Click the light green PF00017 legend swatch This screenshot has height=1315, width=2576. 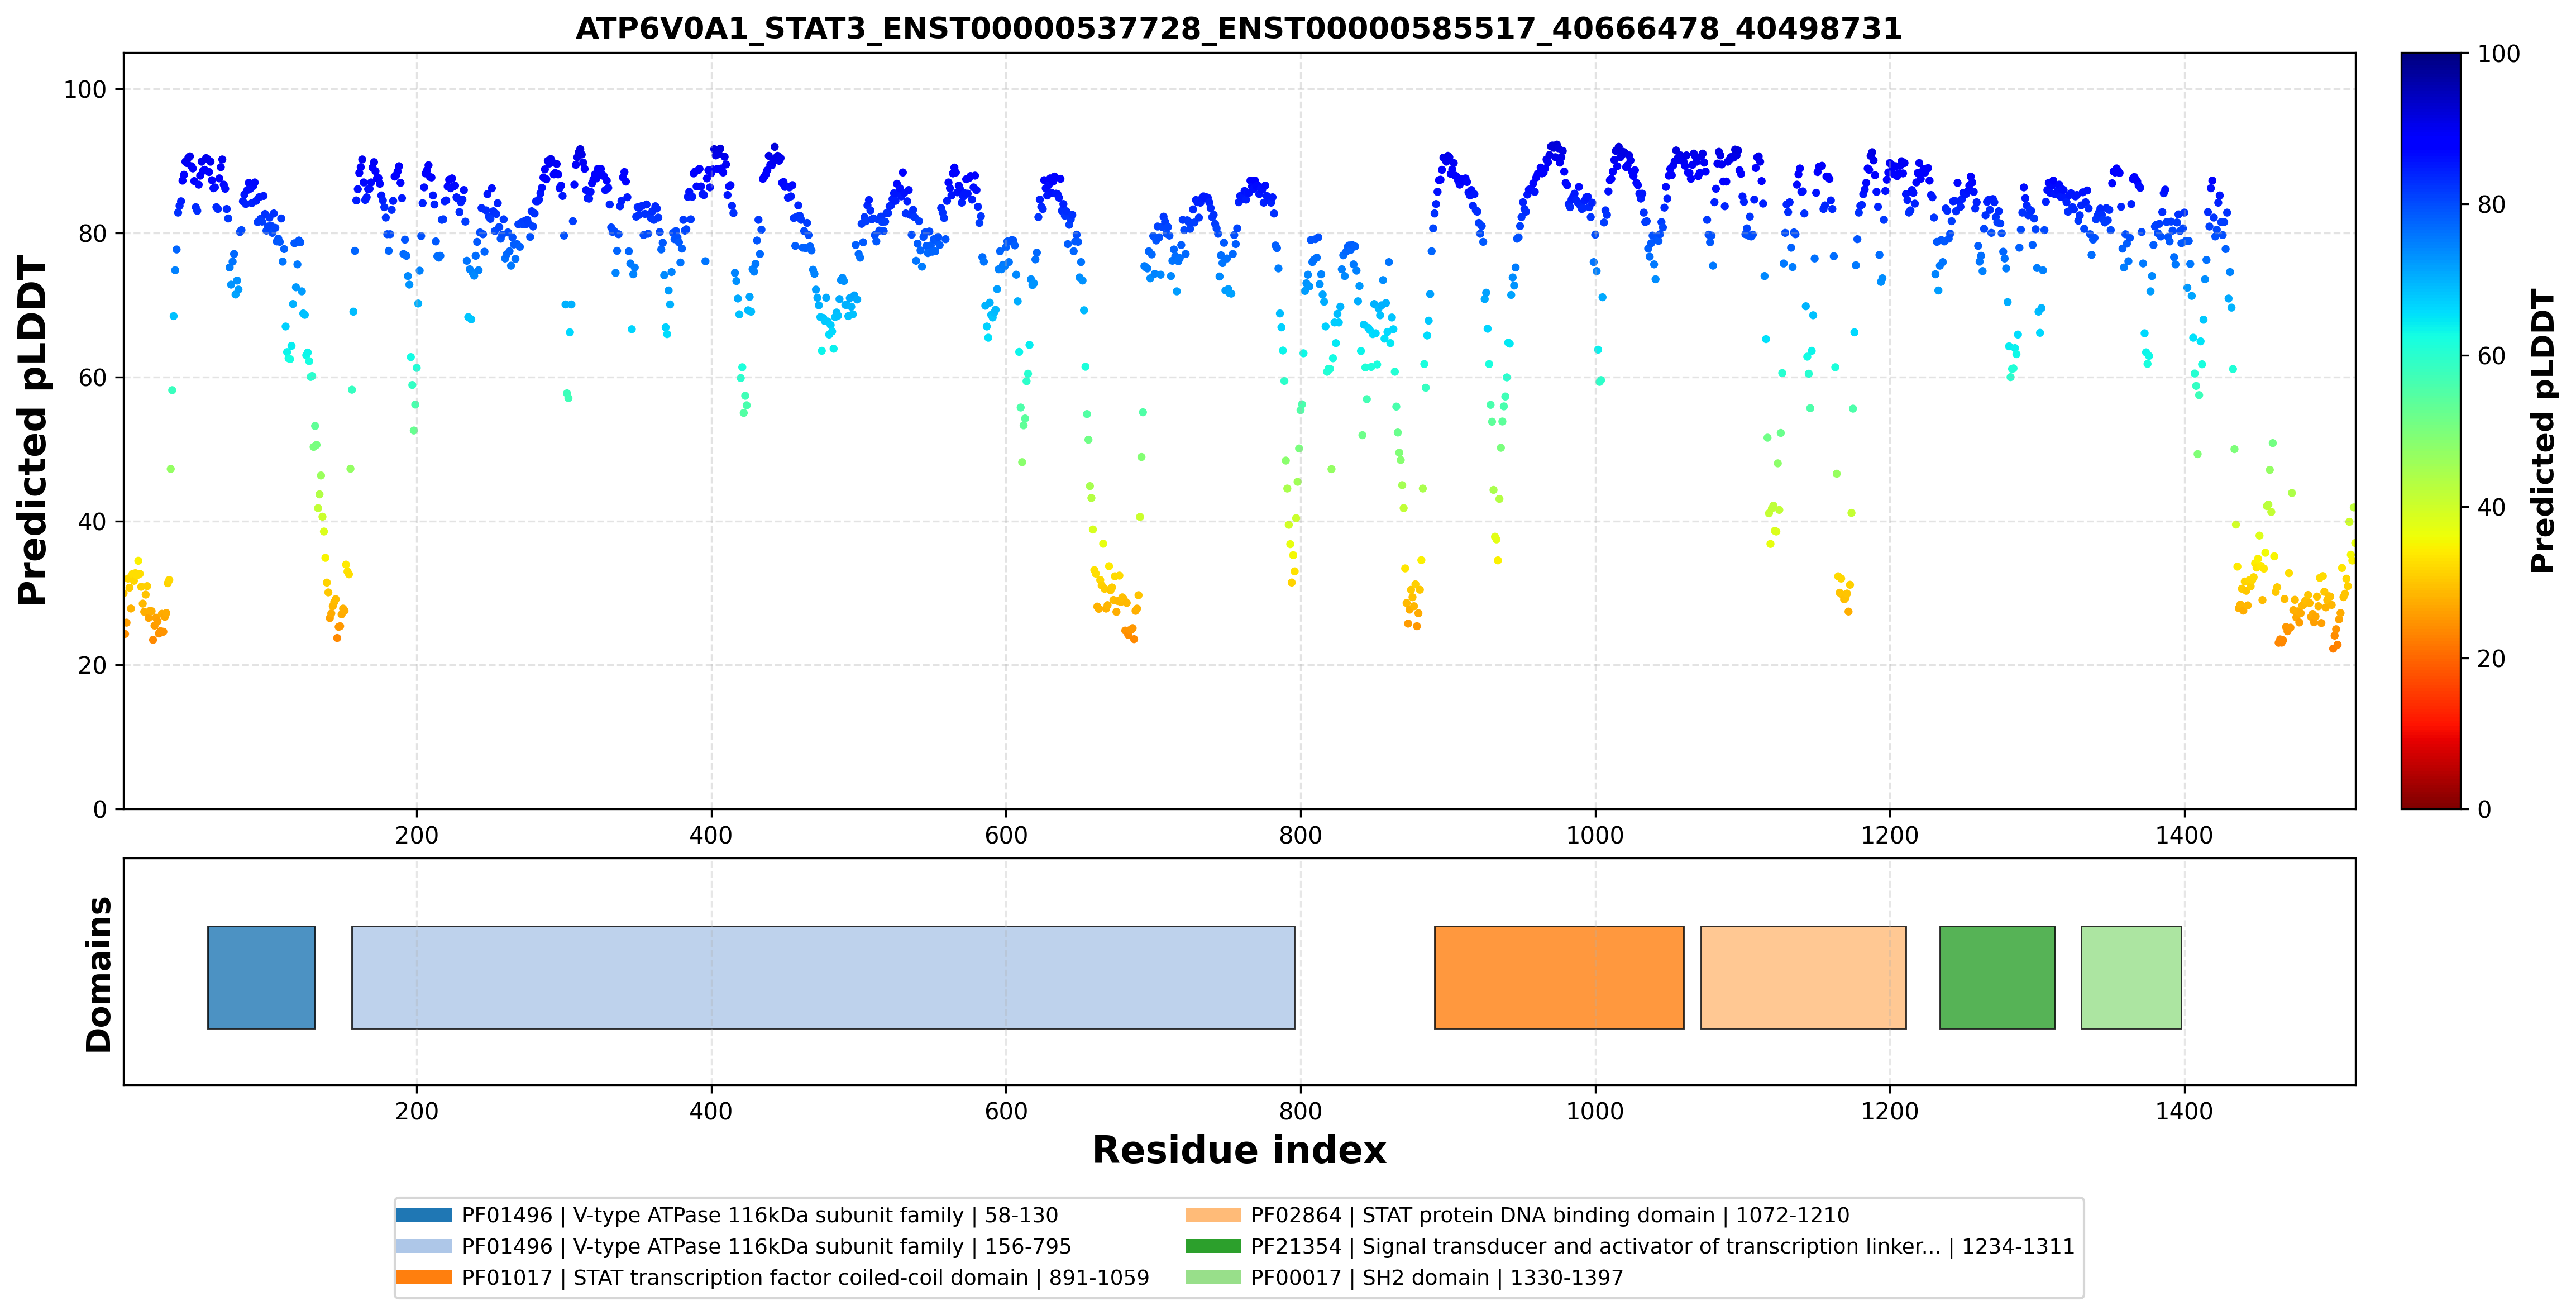click(1213, 1277)
